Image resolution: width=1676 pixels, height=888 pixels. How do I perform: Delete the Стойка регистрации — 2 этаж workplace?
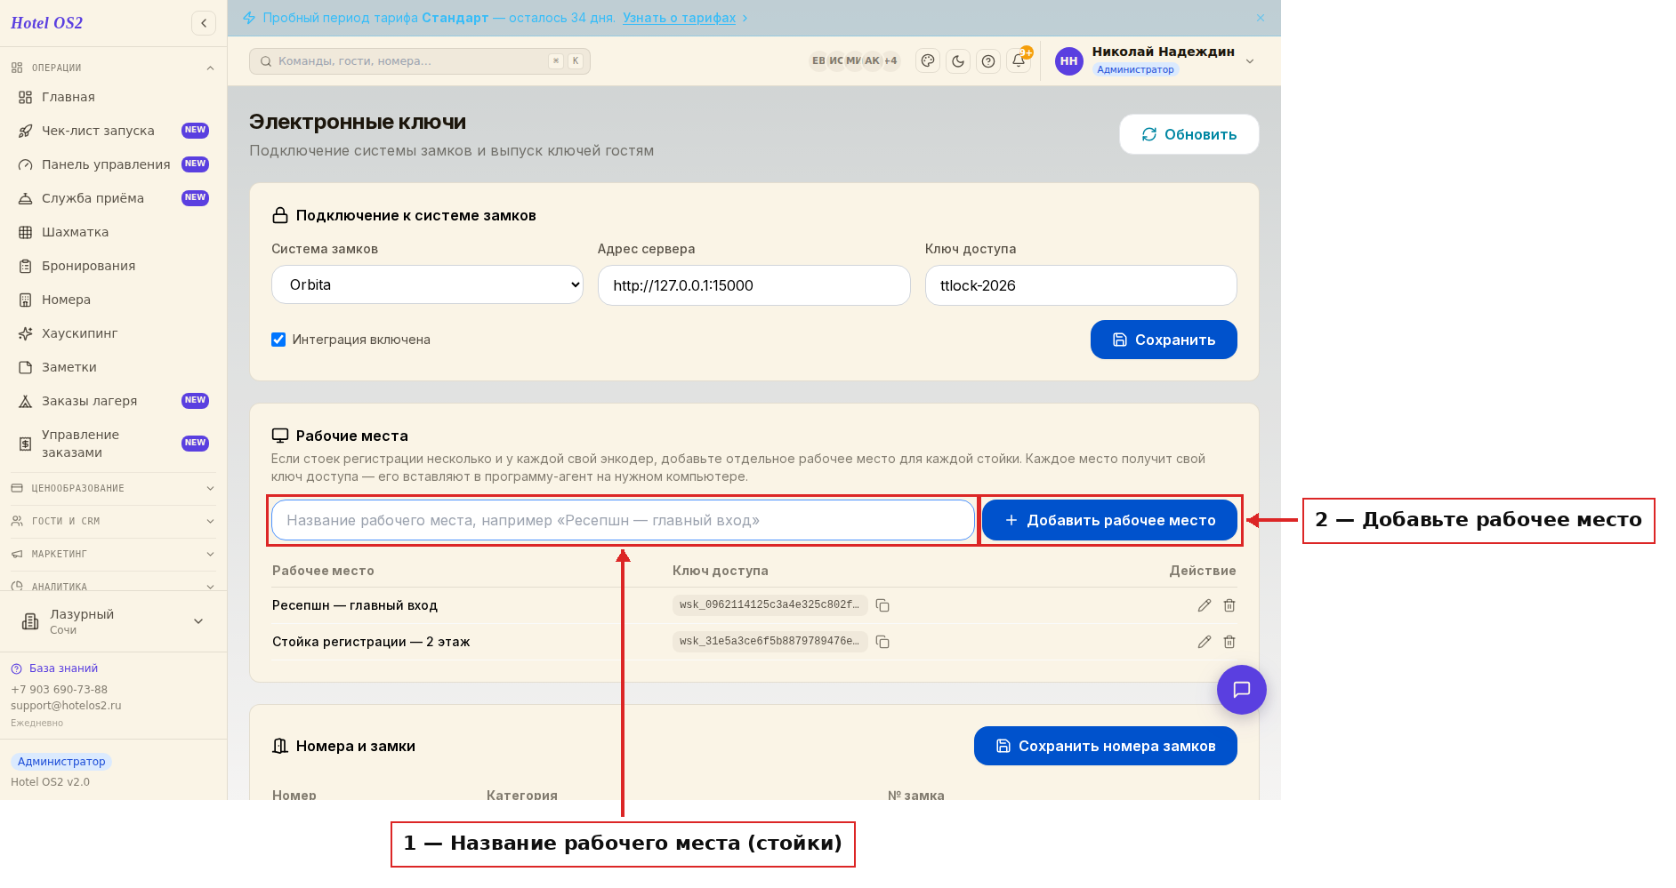click(1229, 642)
